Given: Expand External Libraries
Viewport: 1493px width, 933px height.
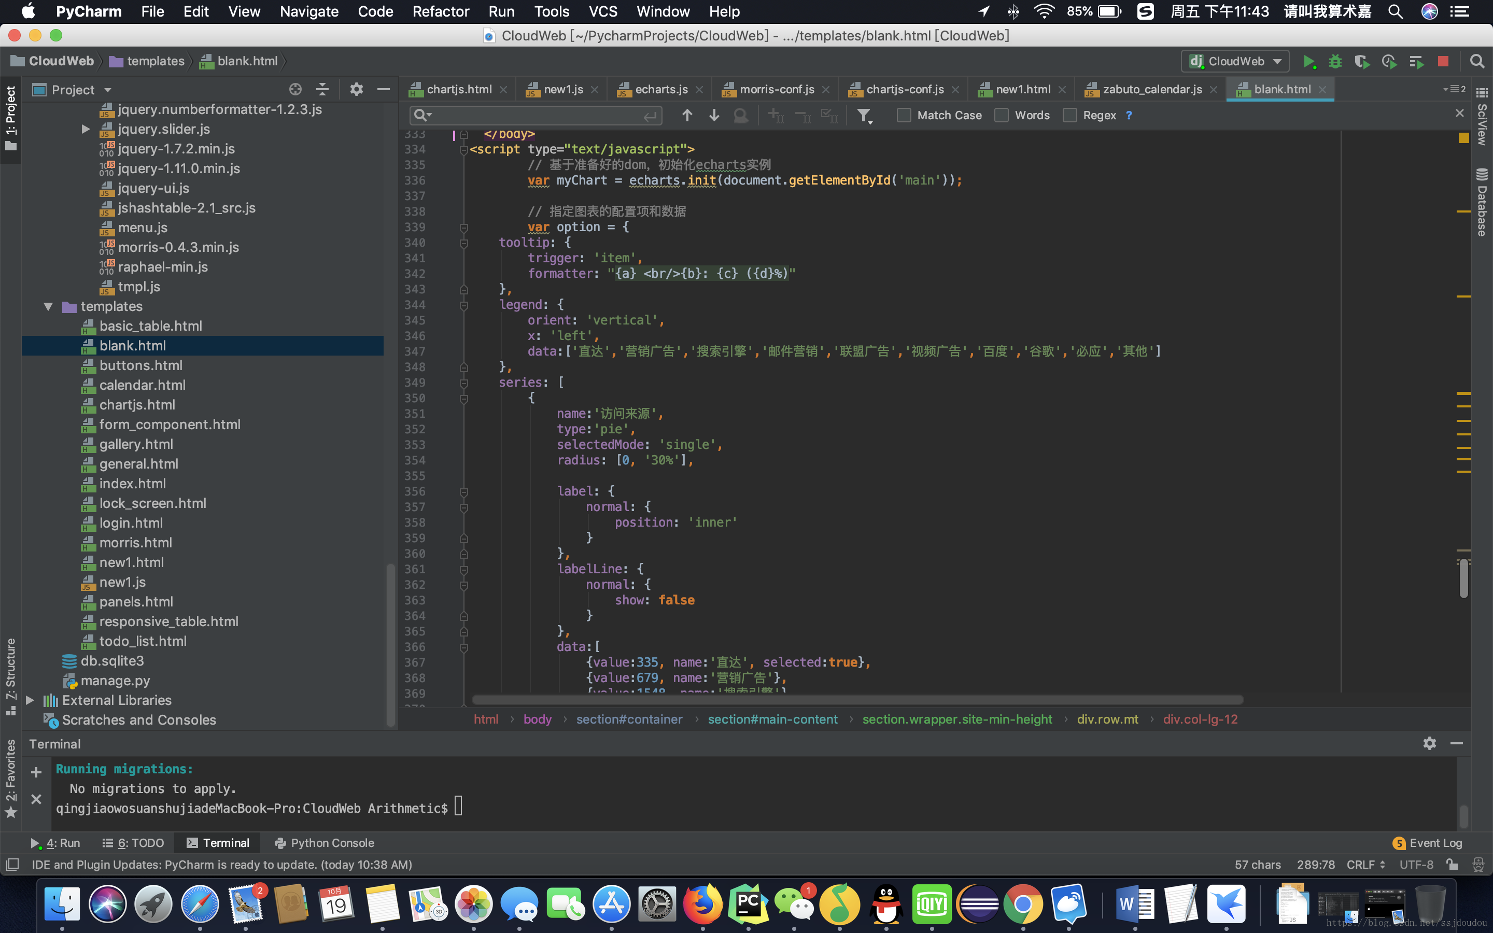Looking at the screenshot, I should pyautogui.click(x=29, y=700).
